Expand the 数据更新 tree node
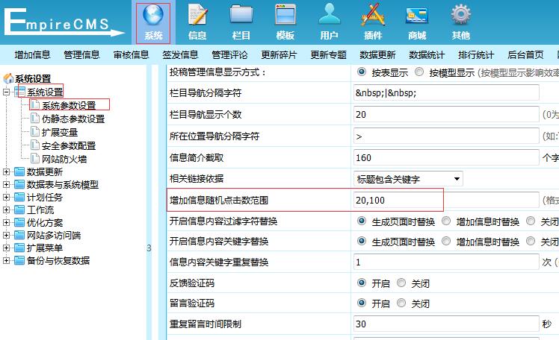 (x=7, y=172)
